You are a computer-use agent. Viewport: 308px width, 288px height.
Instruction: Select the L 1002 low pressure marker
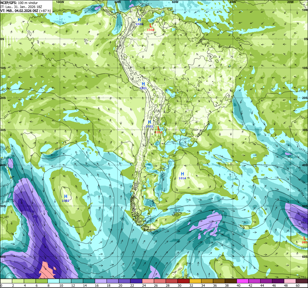(x=159, y=130)
